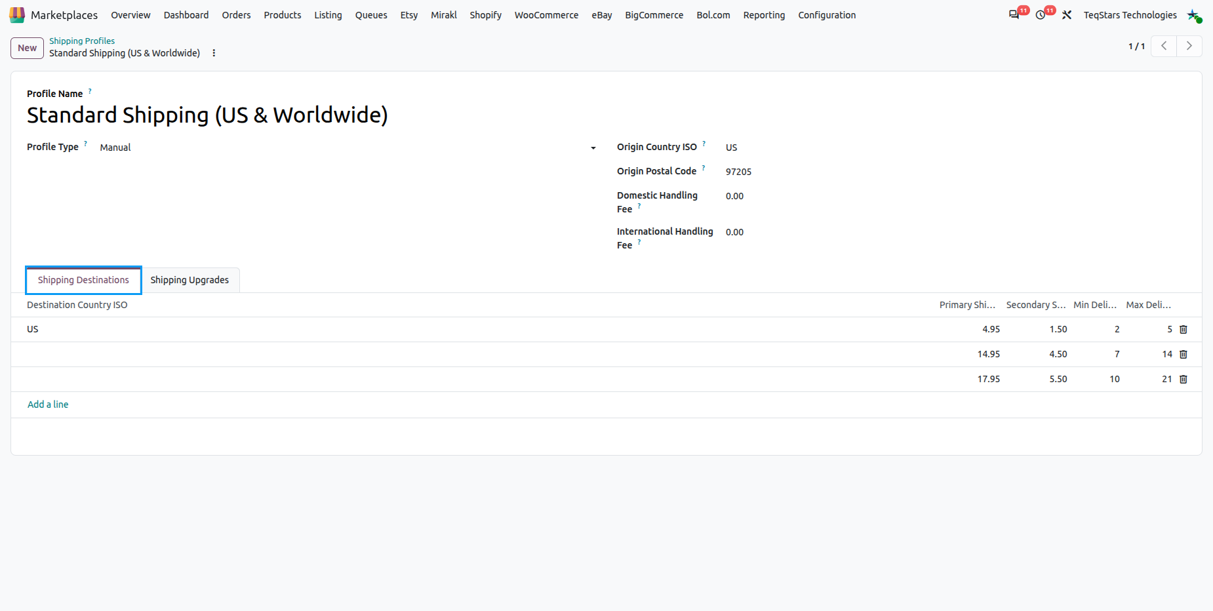Open the TeqStars Technologies company switcher
Viewport: 1213px width, 611px height.
1130,15
